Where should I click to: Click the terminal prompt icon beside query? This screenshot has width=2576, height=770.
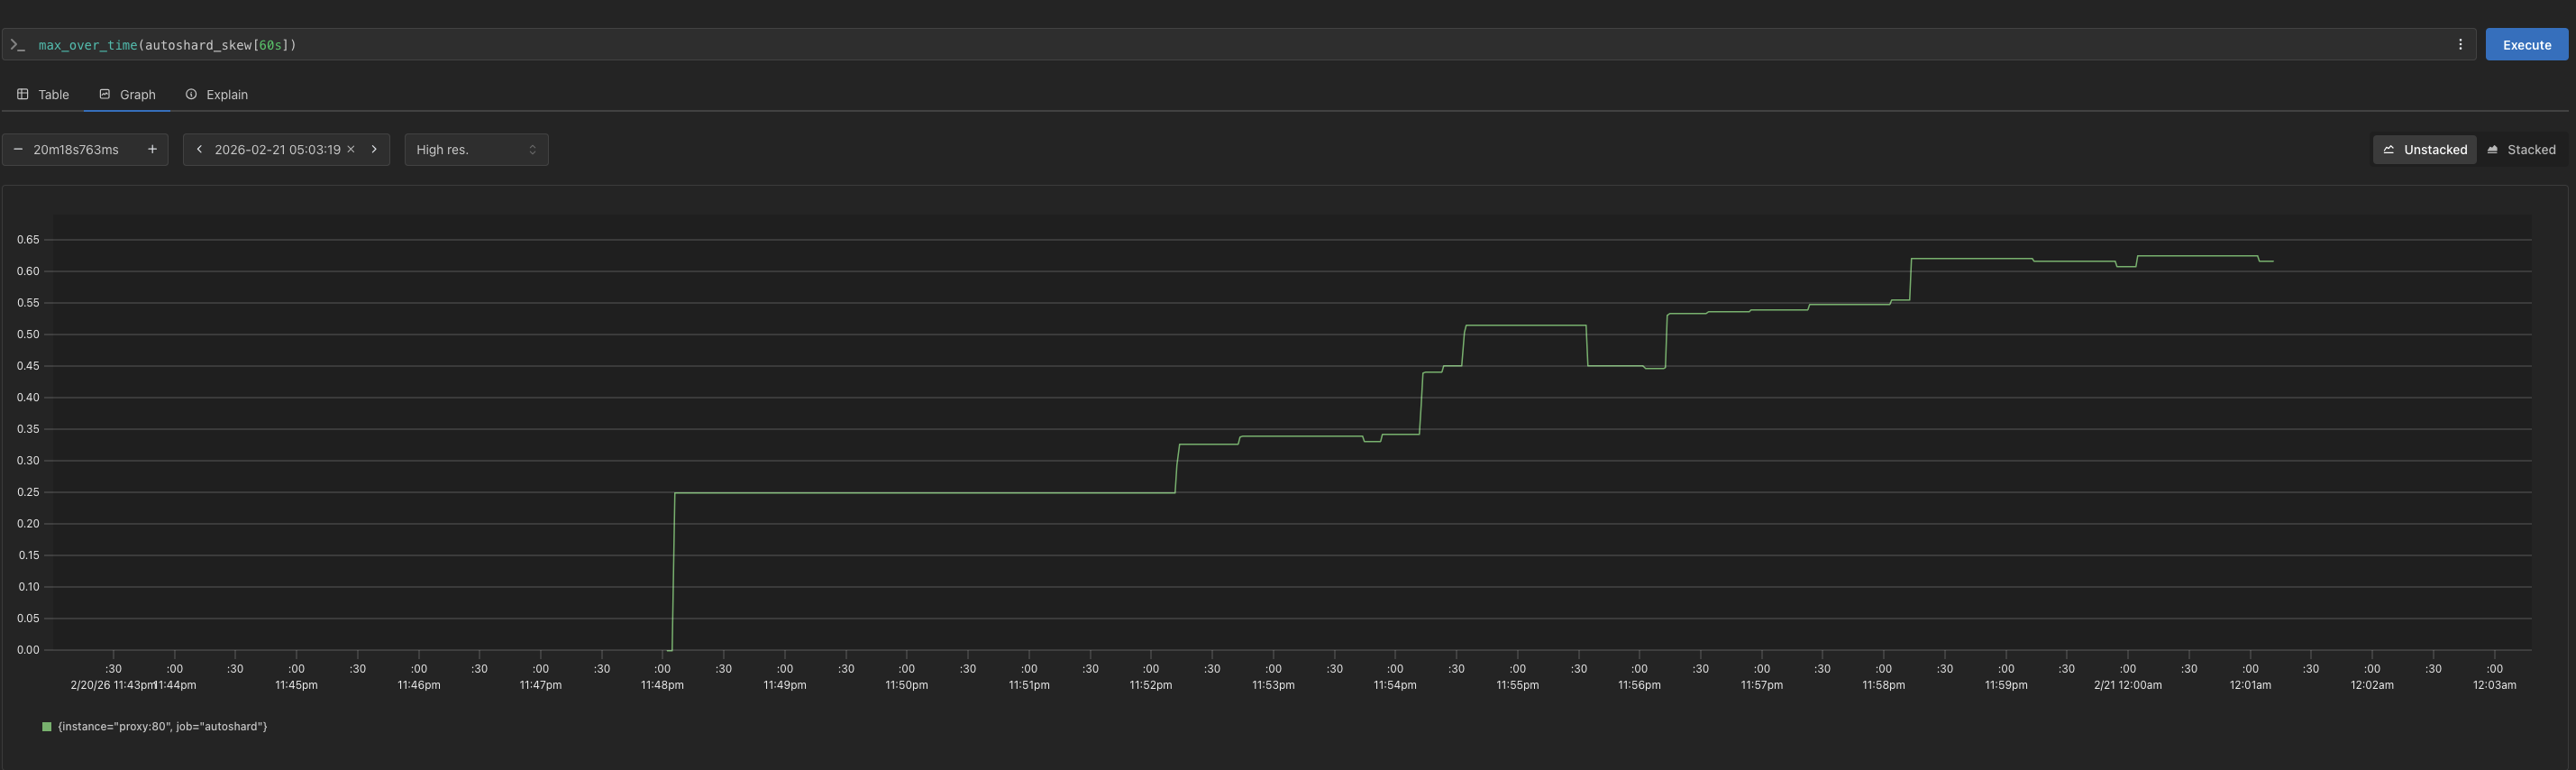(x=17, y=45)
